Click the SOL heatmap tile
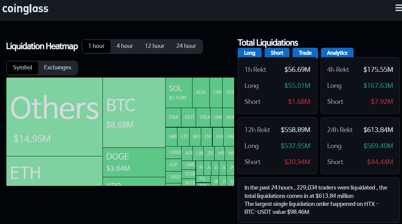The image size is (402, 224). 179,93
